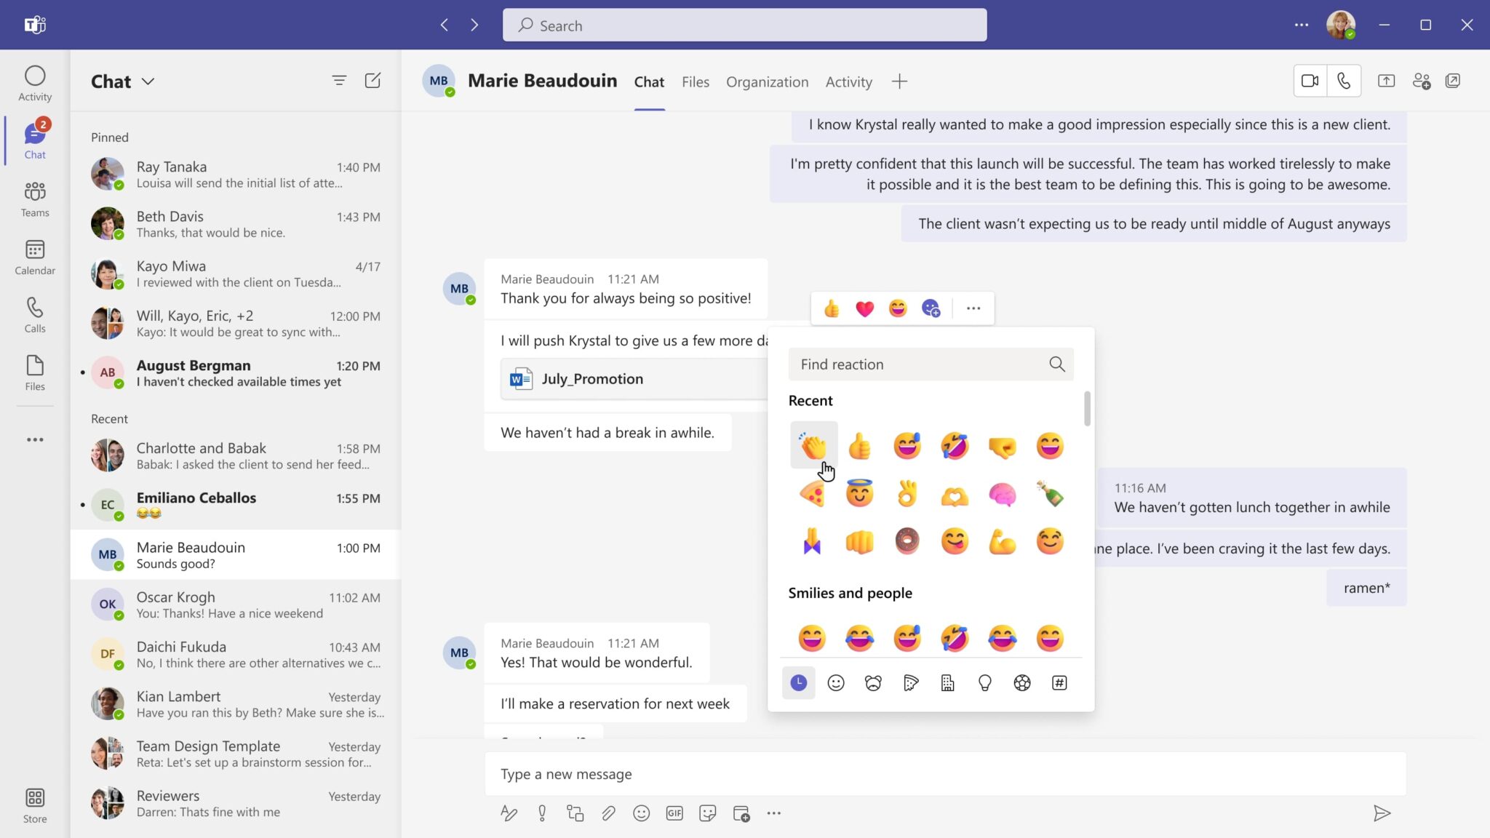Toggle the heart reaction on the message

point(864,308)
